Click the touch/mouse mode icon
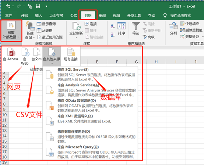The height and width of the screenshot is (165, 204). (30, 6)
